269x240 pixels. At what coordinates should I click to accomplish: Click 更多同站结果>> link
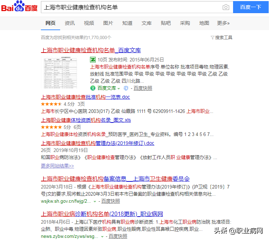pos(57,166)
